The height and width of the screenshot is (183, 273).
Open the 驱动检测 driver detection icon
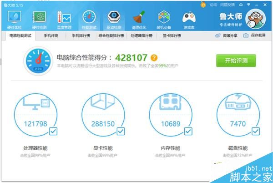[x=114, y=17]
